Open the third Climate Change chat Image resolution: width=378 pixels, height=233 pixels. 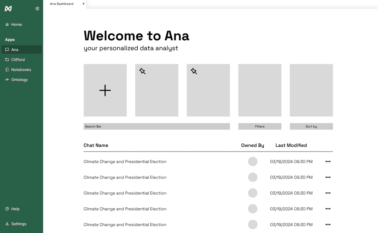(x=125, y=193)
